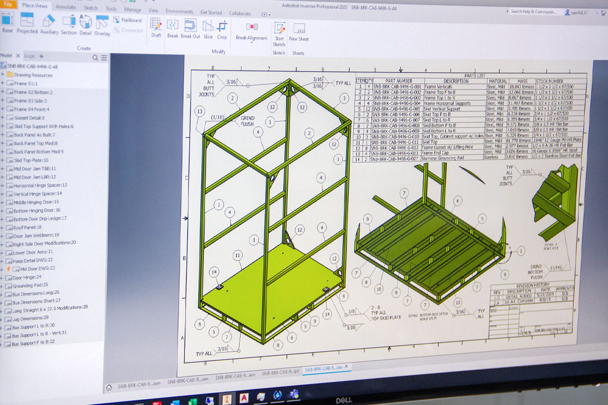Switch to the Sketch ribbon tab
Image resolution: width=608 pixels, height=405 pixels.
point(91,8)
